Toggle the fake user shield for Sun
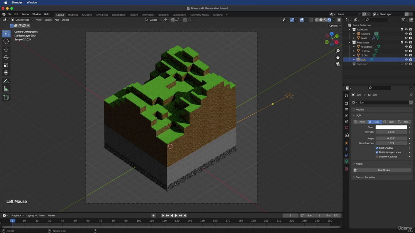415x233 pixels. 411,103
